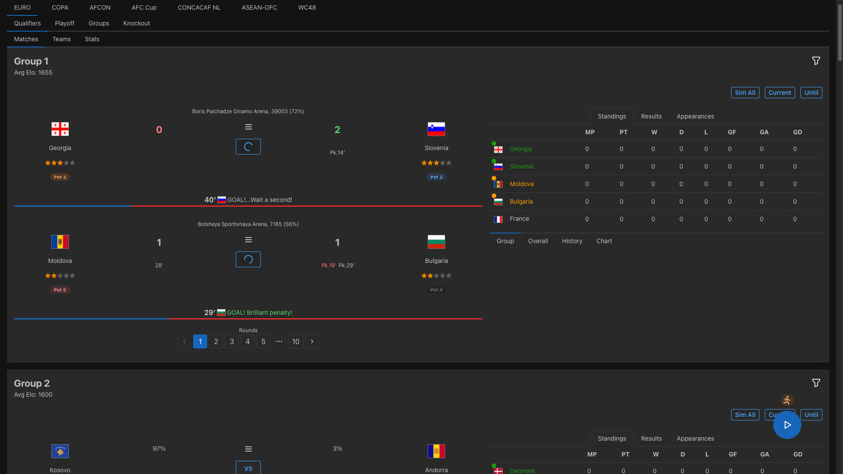Toggle the Current view for Group 1
This screenshot has width=843, height=474.
click(780, 93)
